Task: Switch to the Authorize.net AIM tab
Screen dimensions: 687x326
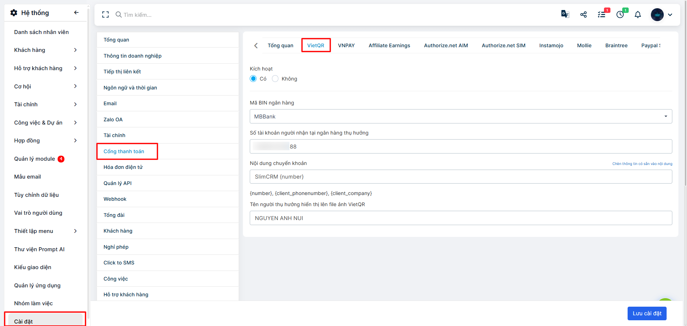Action: pyautogui.click(x=446, y=45)
